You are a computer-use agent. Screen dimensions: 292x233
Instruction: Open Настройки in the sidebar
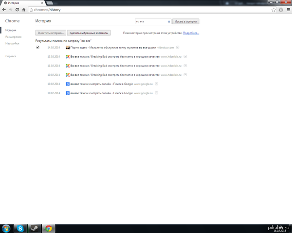[12, 43]
